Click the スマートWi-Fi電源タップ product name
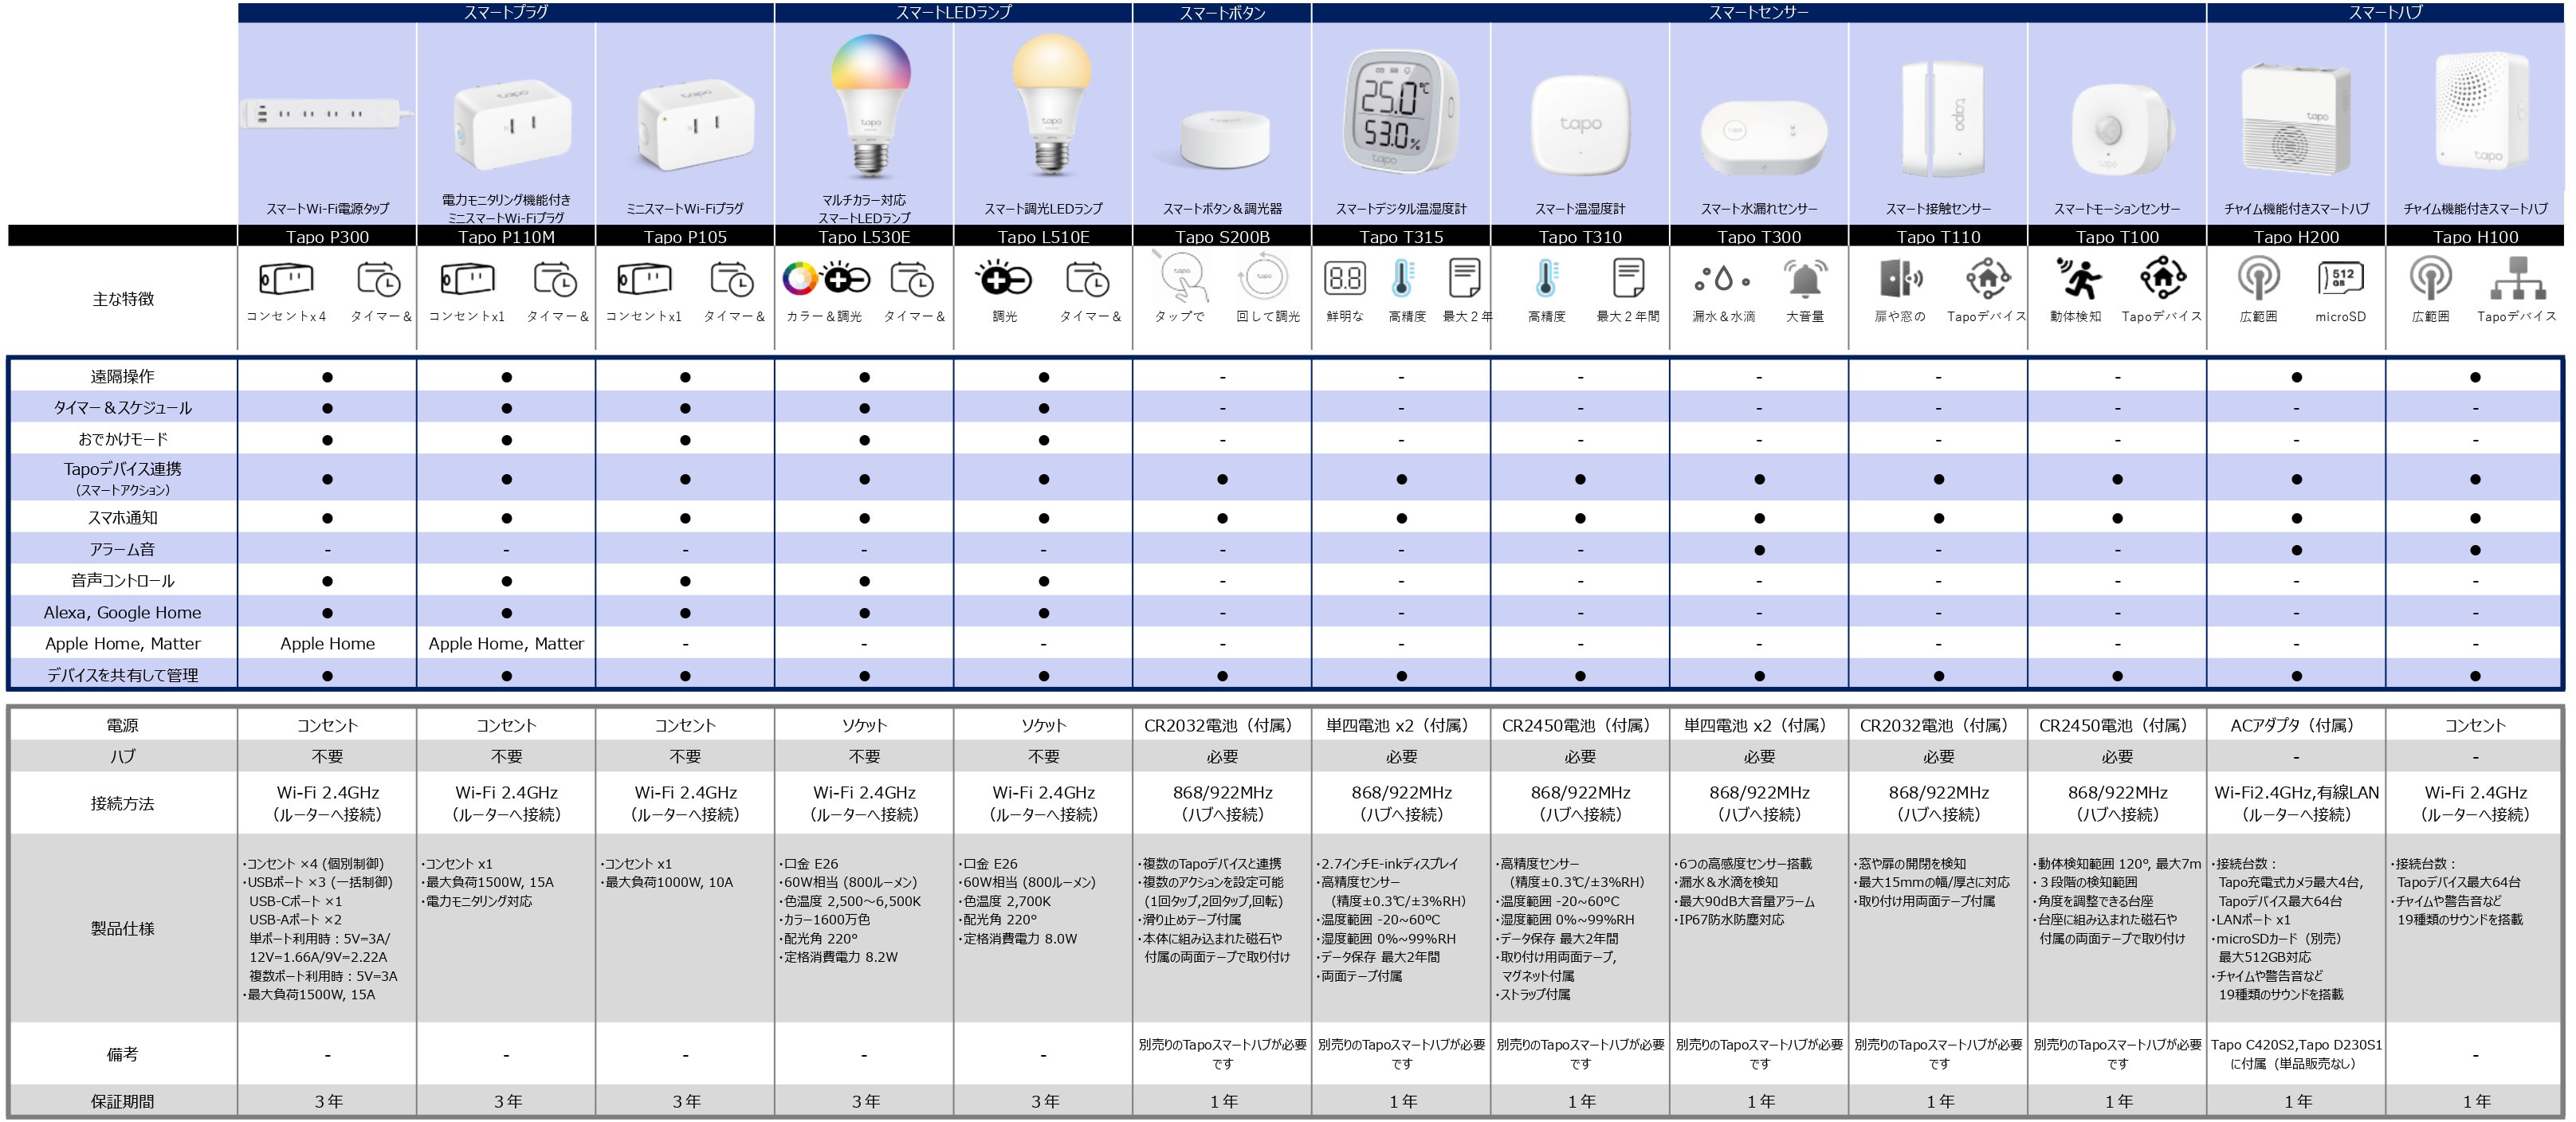This screenshot has height=1122, width=2576. tap(327, 209)
